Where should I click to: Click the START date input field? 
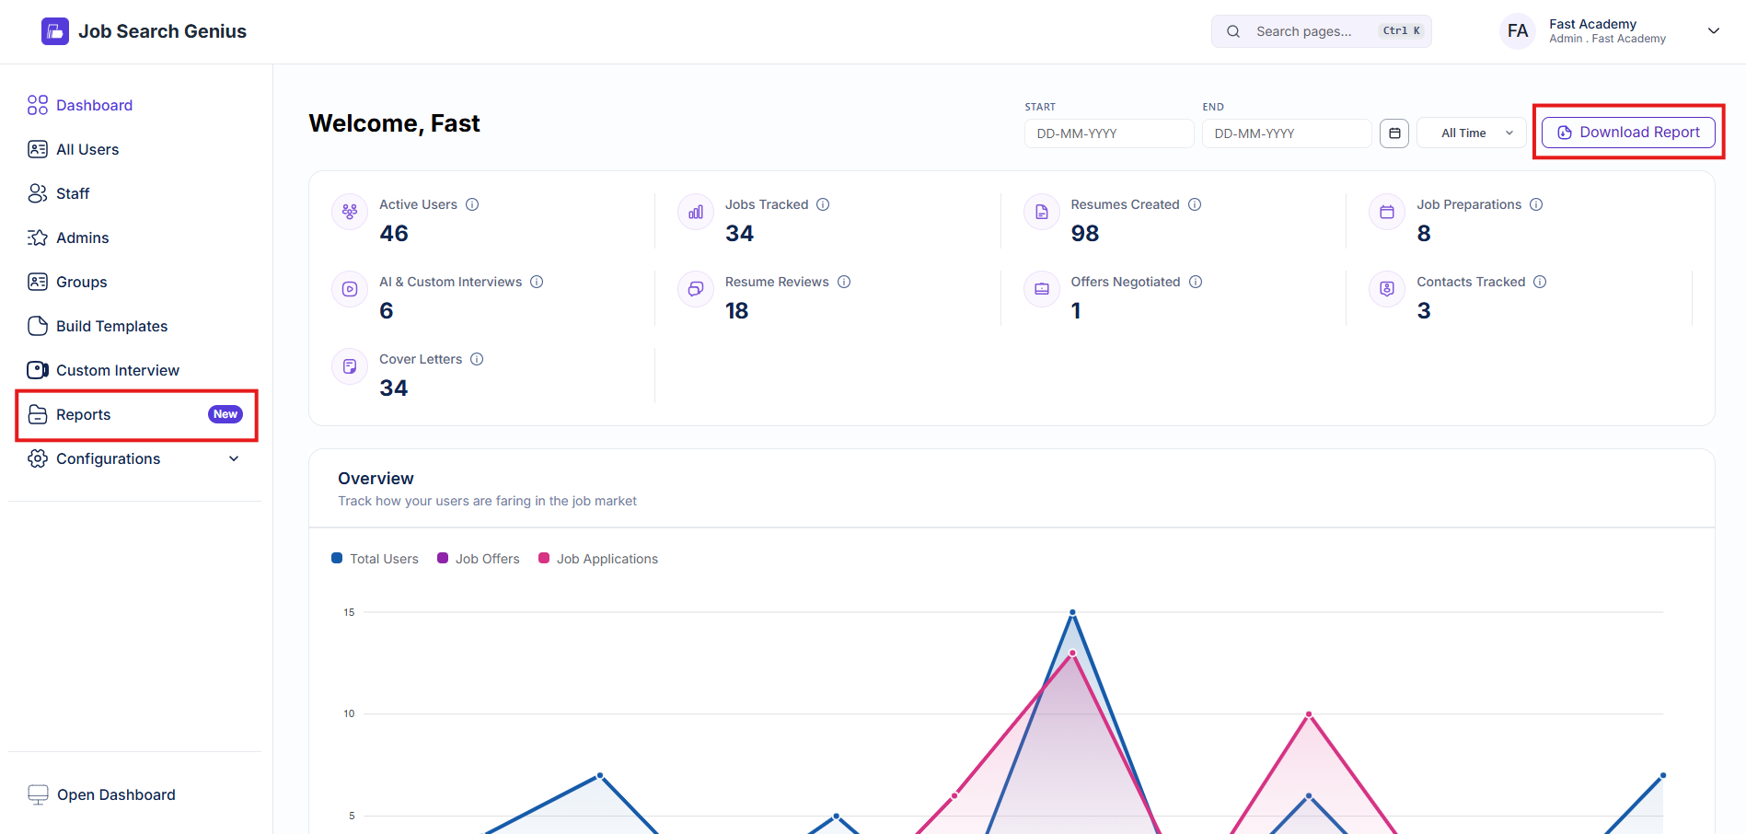point(1109,133)
